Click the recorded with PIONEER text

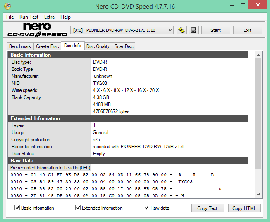click(x=139, y=147)
